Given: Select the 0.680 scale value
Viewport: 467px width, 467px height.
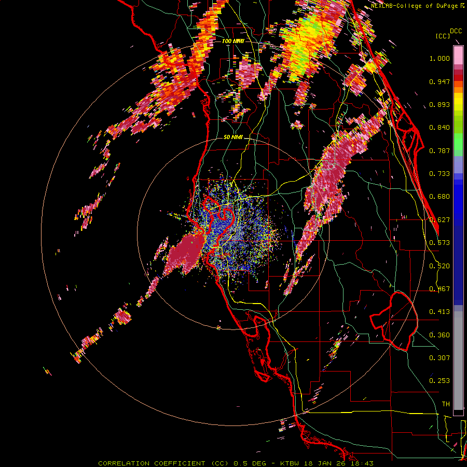Looking at the screenshot, I should [x=439, y=197].
